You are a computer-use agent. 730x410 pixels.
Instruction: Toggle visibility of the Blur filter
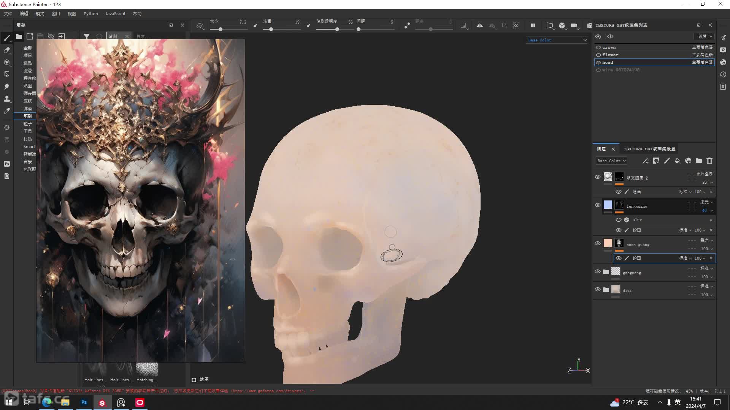pos(619,220)
